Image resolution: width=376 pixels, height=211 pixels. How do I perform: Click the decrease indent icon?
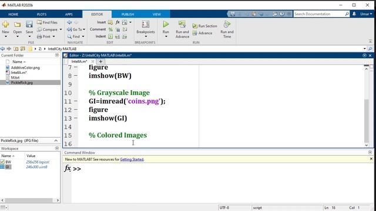click(x=117, y=36)
